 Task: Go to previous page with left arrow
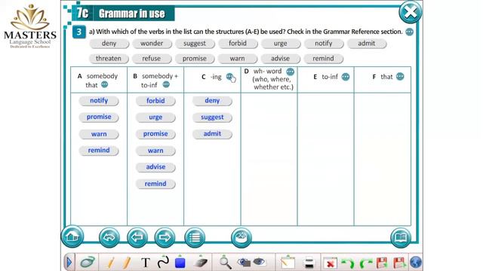pos(137,237)
